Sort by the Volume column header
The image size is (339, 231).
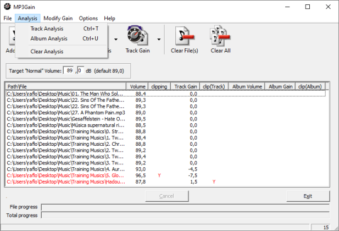click(x=138, y=86)
